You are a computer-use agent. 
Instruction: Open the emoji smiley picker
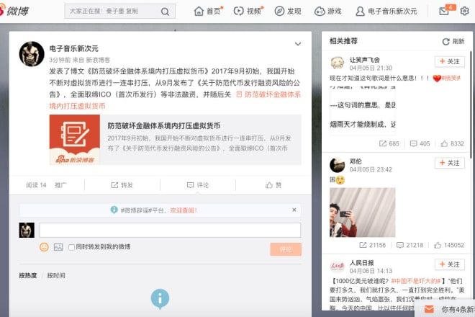(44, 247)
